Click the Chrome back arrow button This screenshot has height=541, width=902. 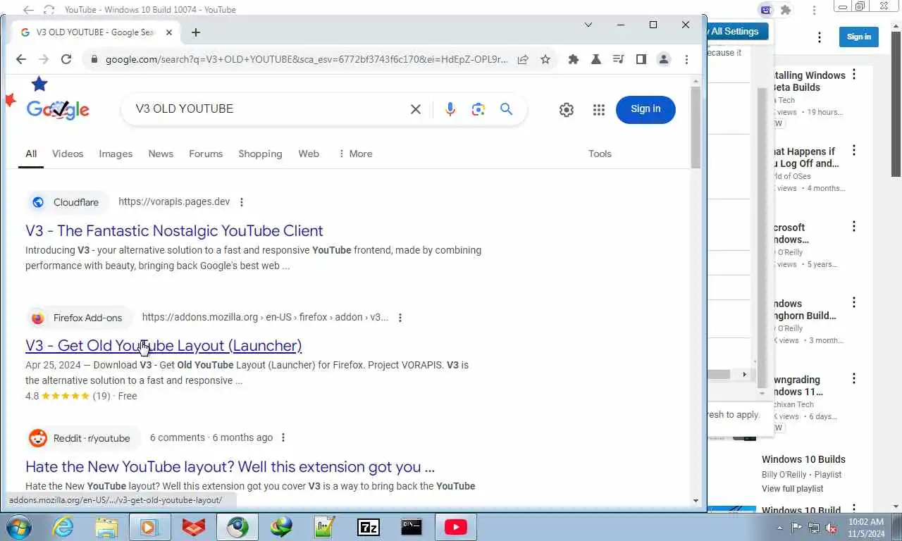click(21, 59)
